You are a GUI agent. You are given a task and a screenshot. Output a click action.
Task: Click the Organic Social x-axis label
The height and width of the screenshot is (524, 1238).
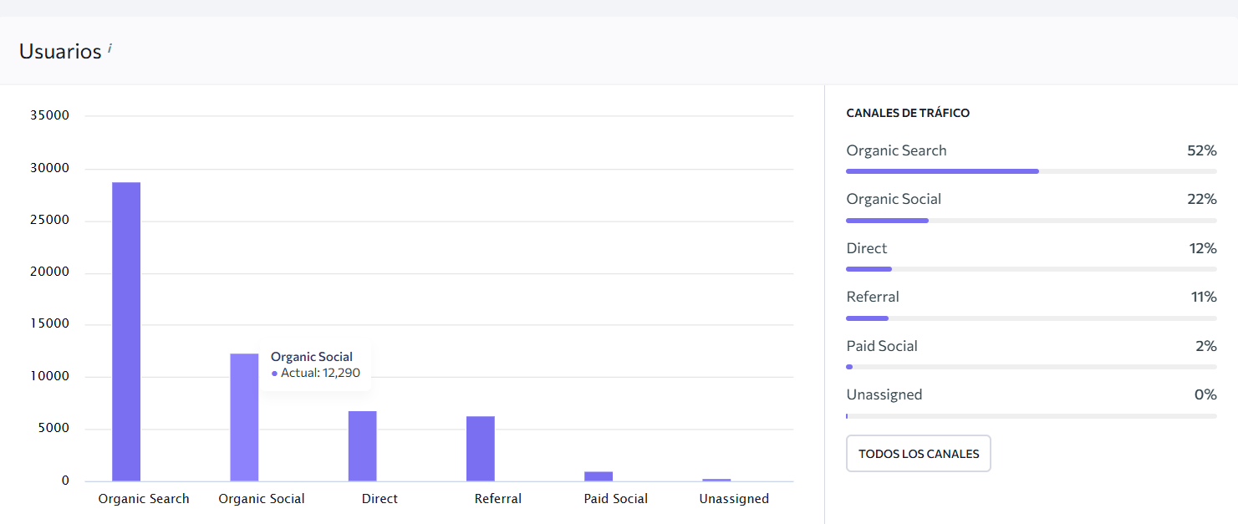tap(261, 499)
